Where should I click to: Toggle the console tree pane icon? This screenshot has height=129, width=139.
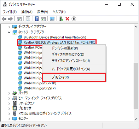coord(19,19)
